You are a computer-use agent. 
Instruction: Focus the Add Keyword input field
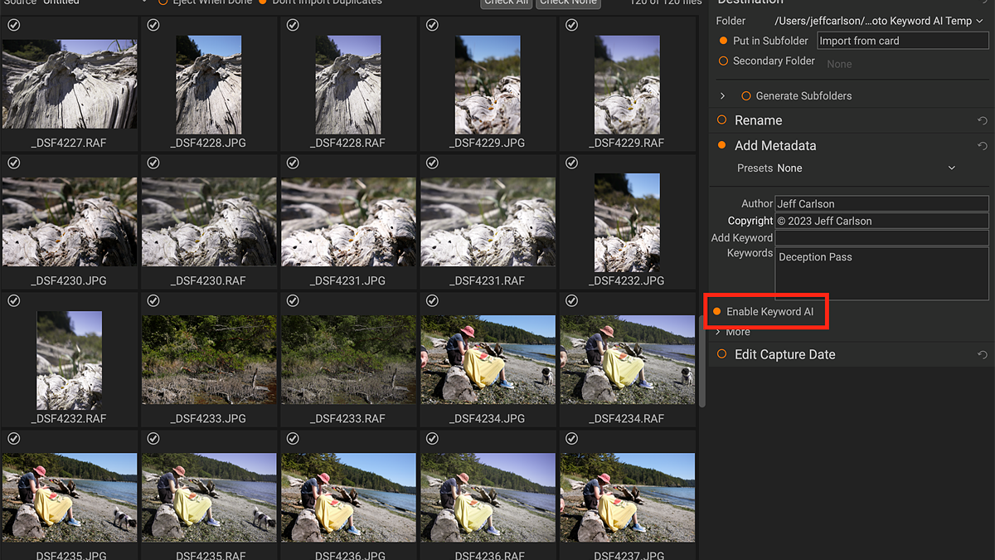click(x=881, y=238)
